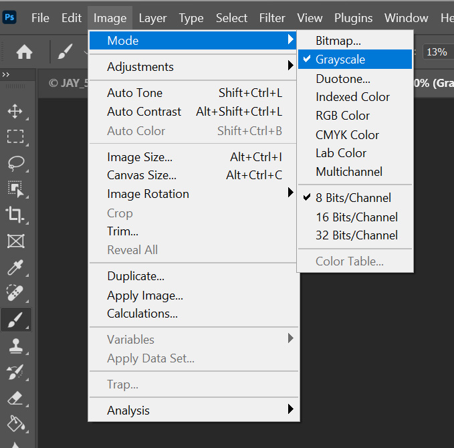Convert image to Multichannel mode

[x=355, y=172]
